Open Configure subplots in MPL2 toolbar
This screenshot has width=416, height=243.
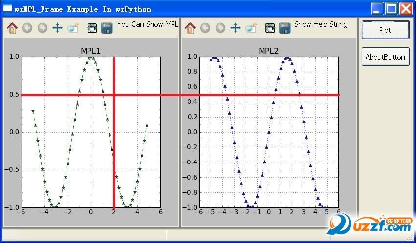pyautogui.click(x=270, y=28)
